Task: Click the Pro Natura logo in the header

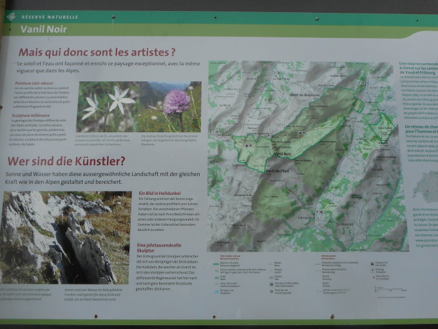Action: (10, 17)
